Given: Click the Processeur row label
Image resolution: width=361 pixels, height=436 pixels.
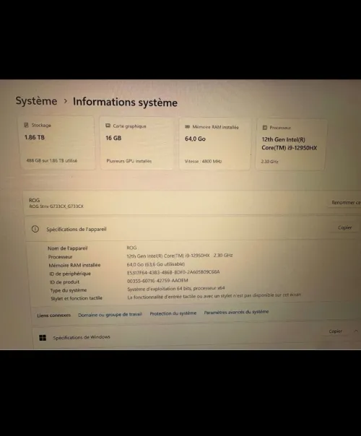Looking at the screenshot, I should coord(60,257).
